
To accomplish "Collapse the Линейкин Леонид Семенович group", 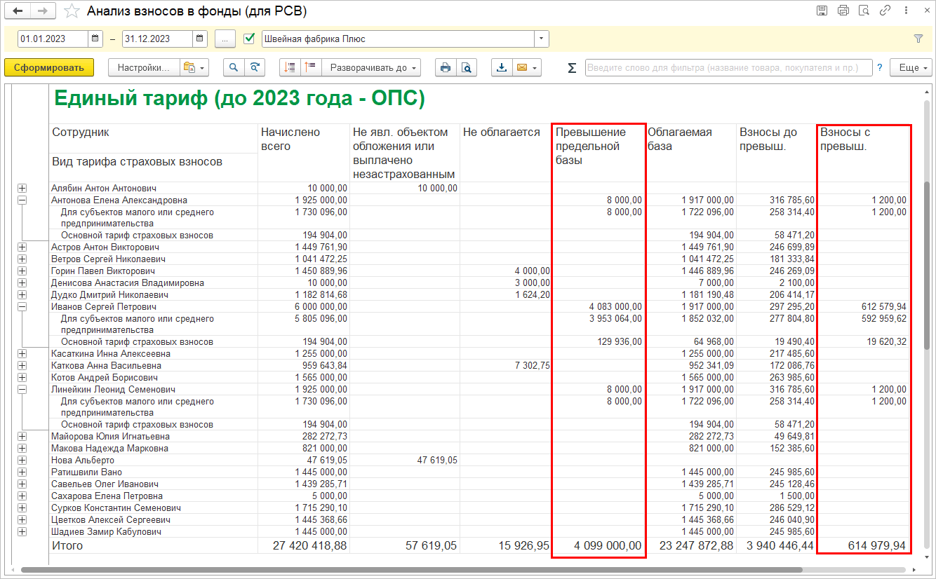I will point(22,389).
